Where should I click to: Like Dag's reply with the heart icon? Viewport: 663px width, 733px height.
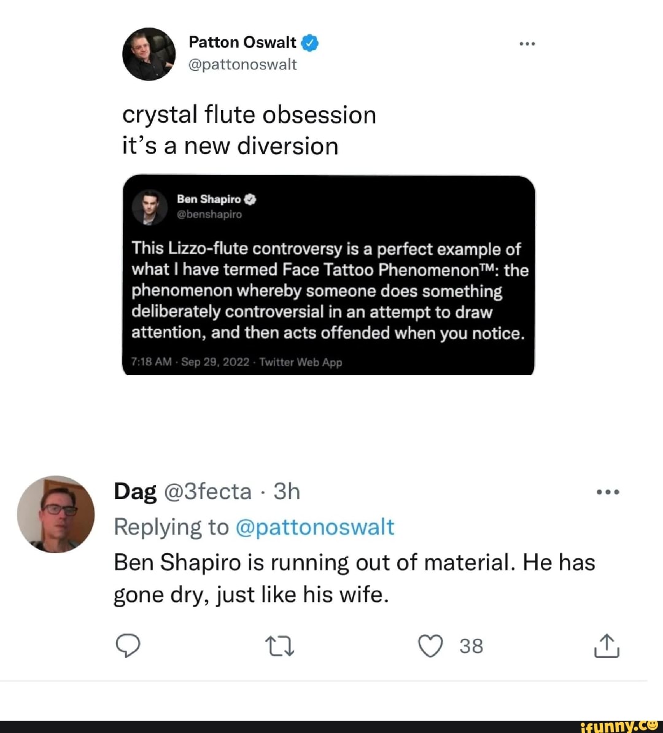[x=430, y=646]
